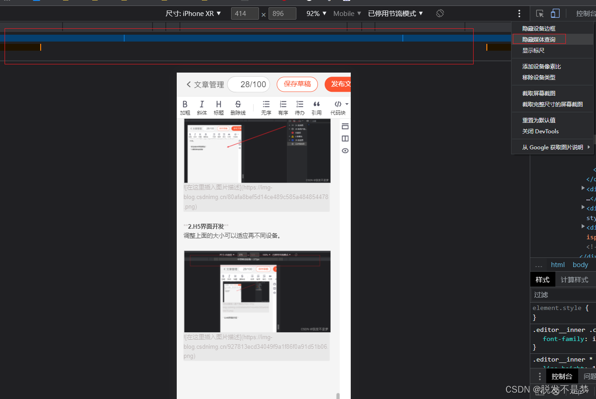The image size is (596, 399).
Task: Click the 保存草稿 save draft button
Action: point(297,84)
